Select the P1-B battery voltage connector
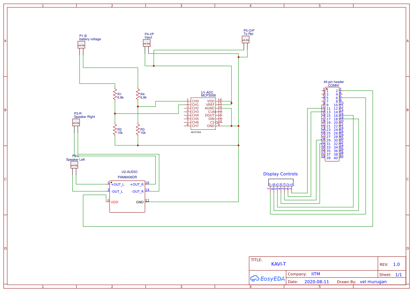413x292 pixels. [x=82, y=44]
